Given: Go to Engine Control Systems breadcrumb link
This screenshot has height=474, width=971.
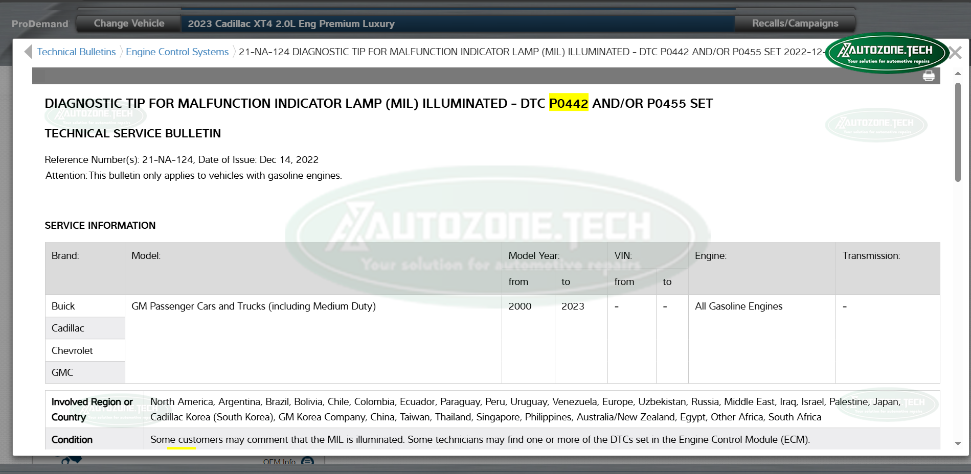Looking at the screenshot, I should [x=177, y=52].
